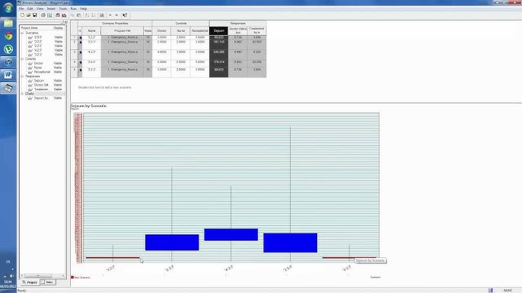522x293 pixels.
Task: Click the Project Items horizontal scrollbar
Action: click(x=42, y=276)
